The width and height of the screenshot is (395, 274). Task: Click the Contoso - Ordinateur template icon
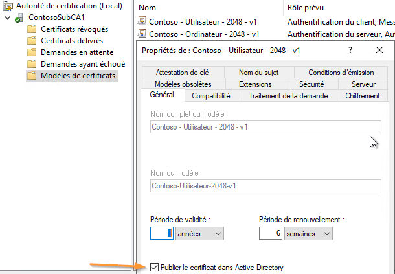pos(142,33)
